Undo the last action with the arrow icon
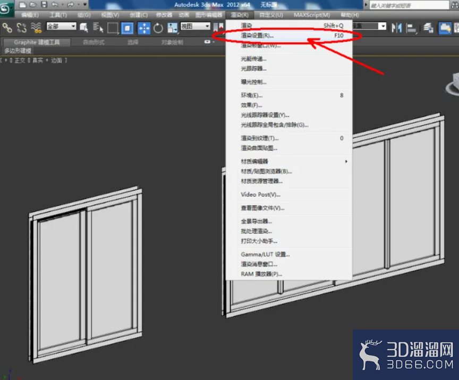Image resolution: width=459 pixels, height=380 pixels. click(x=55, y=5)
